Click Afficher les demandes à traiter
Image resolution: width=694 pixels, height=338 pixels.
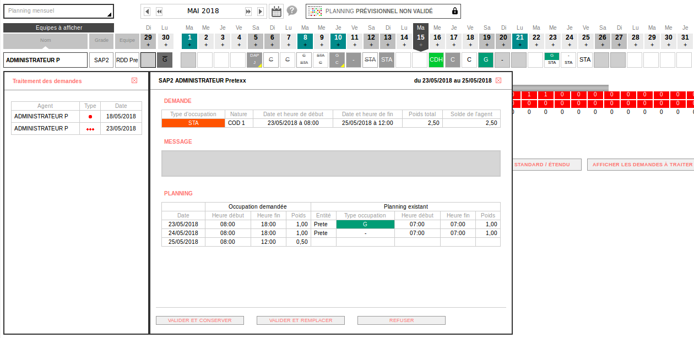click(x=641, y=165)
